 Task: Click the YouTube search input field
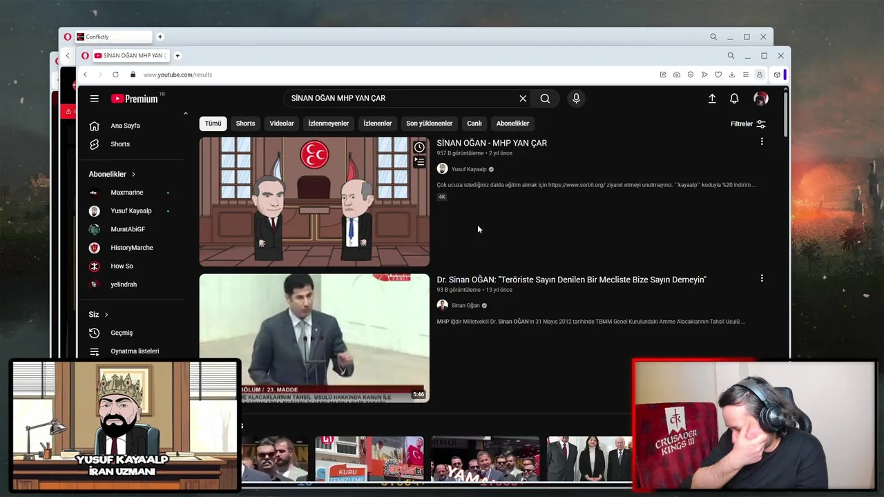click(401, 99)
